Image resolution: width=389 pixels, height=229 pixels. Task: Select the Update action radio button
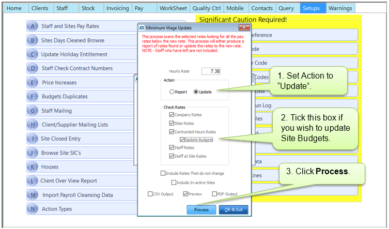tap(196, 92)
